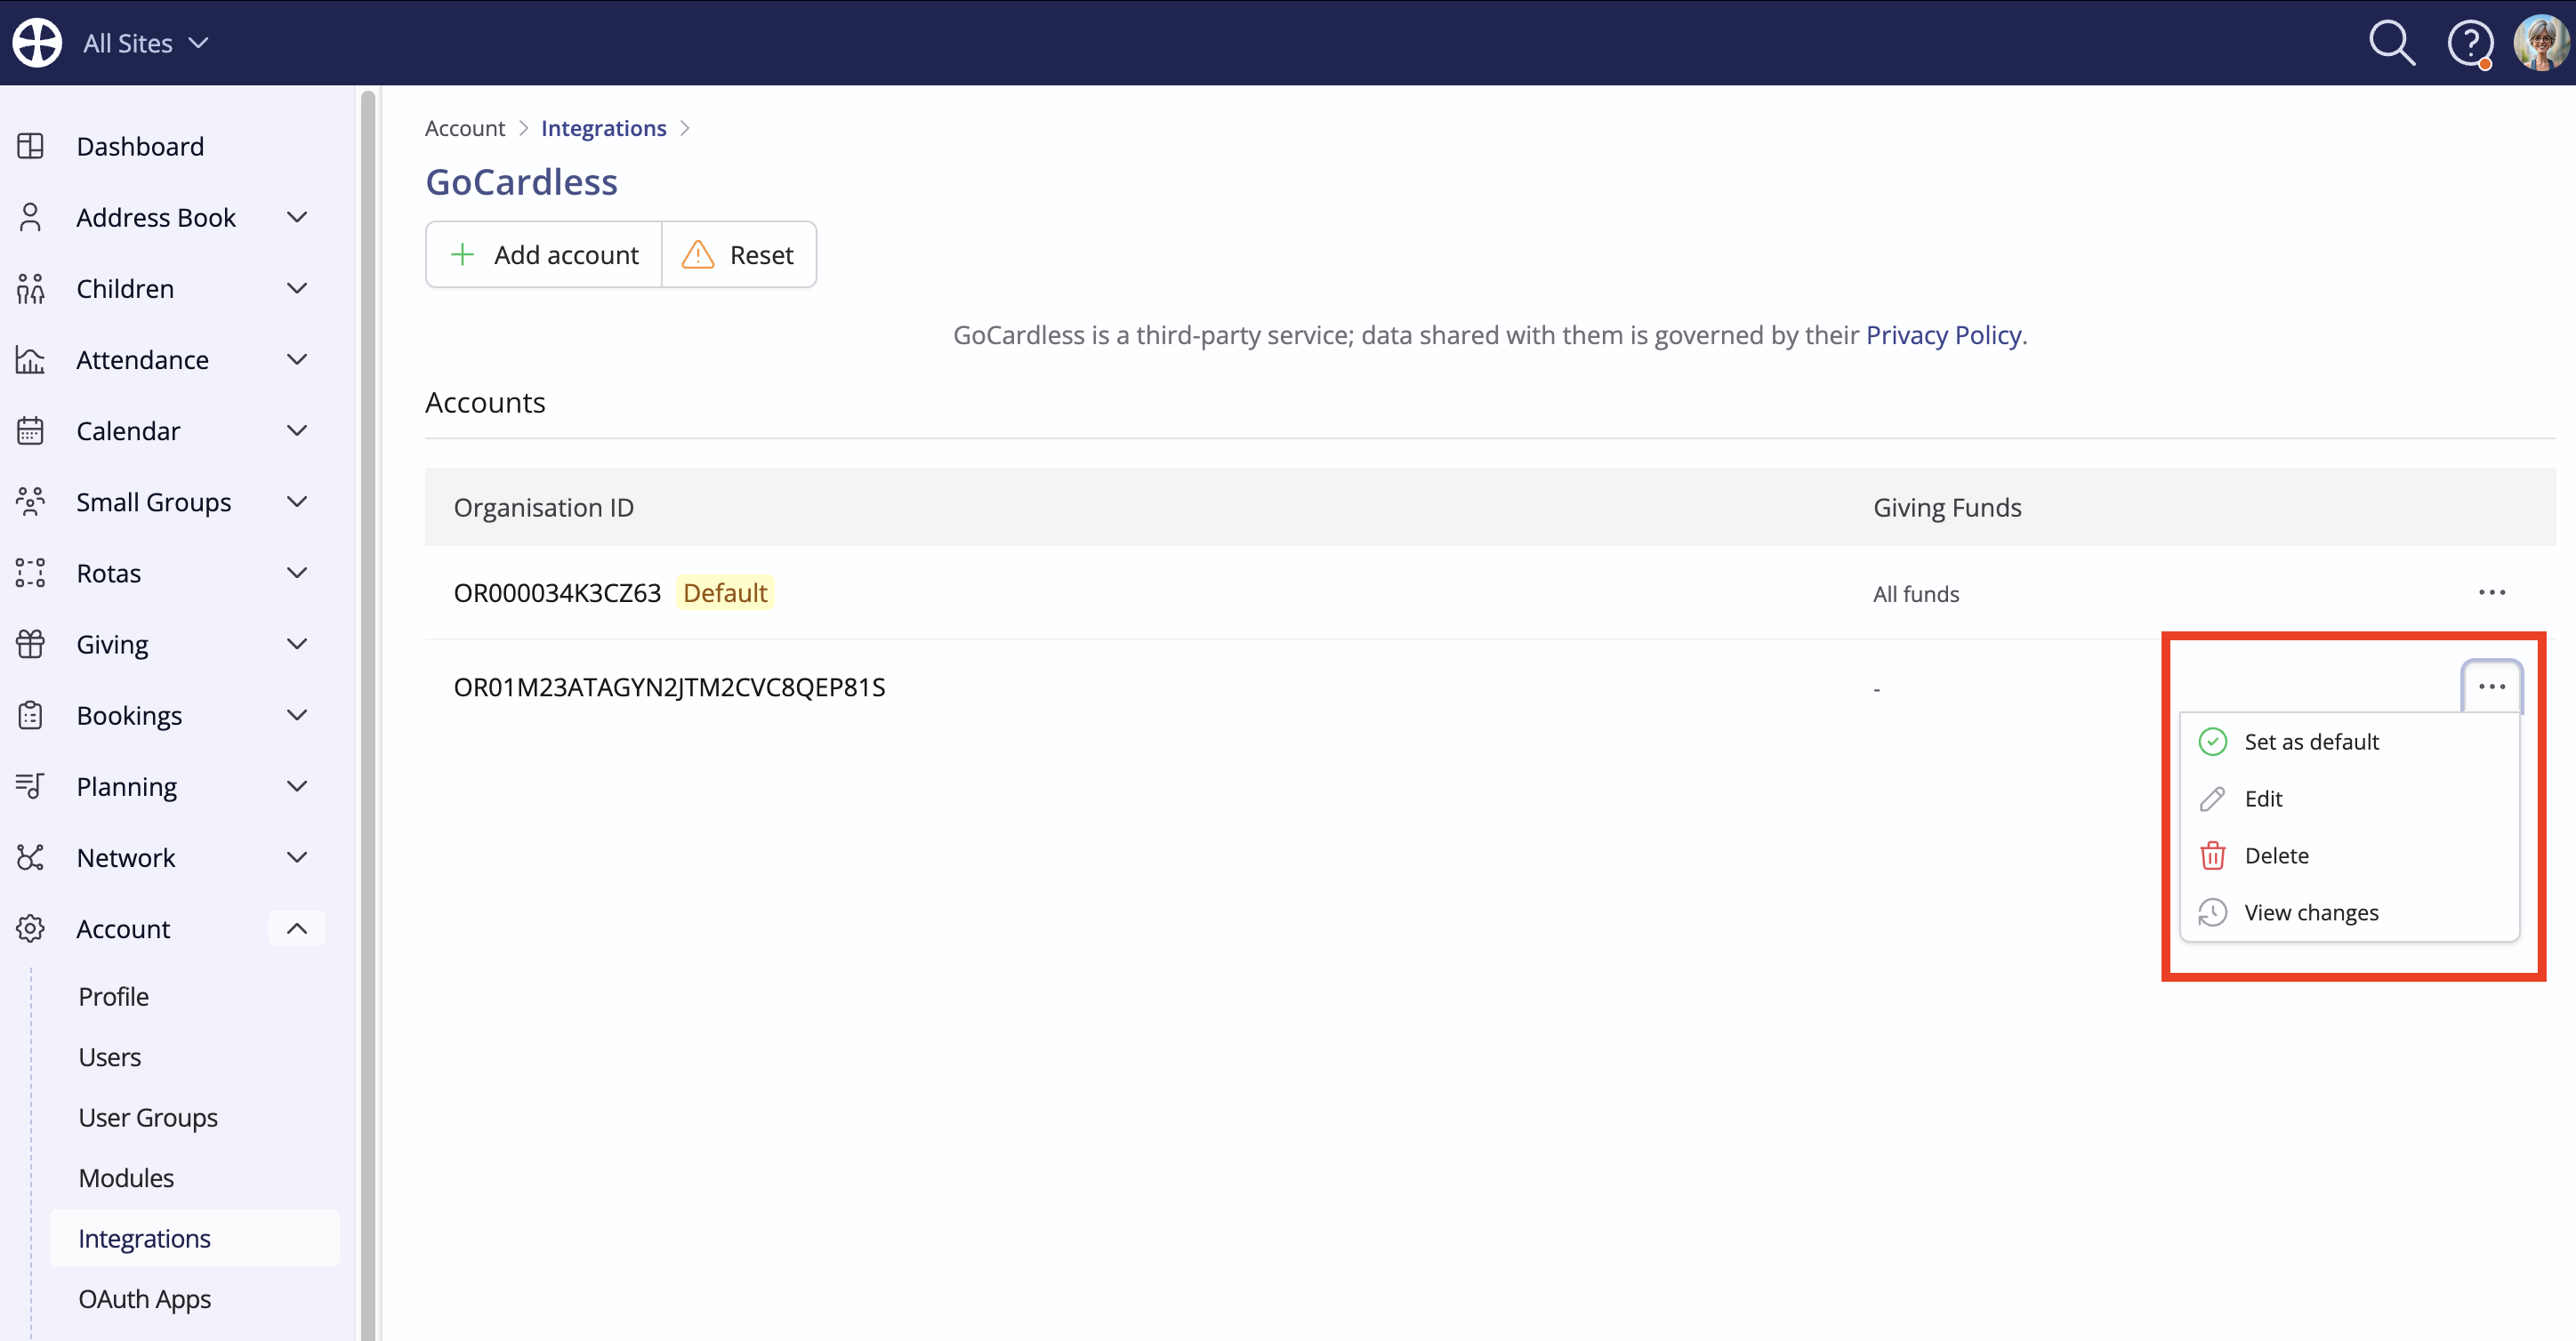Open the Privacy Policy link

coord(1943,335)
